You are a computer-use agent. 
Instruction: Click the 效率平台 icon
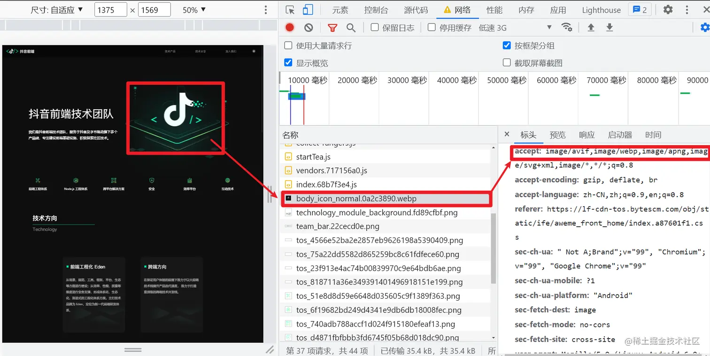click(190, 181)
